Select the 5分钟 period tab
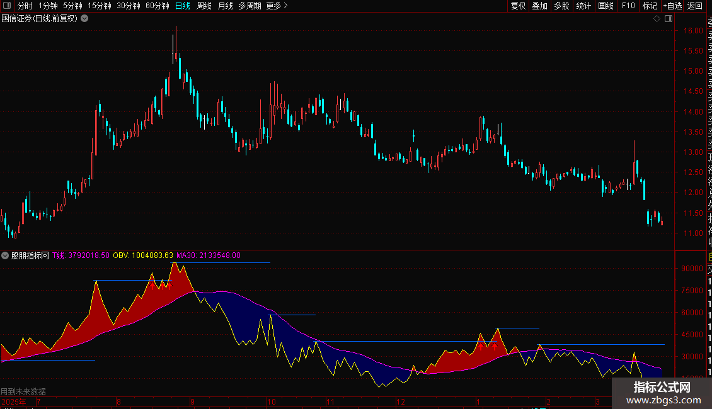 click(x=72, y=6)
